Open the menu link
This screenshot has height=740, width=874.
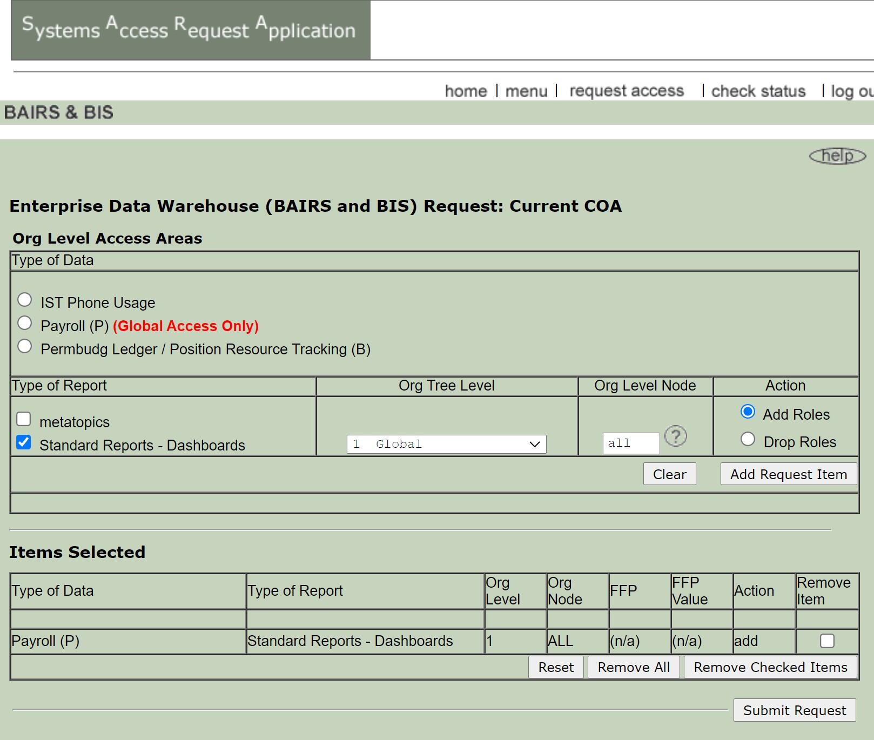[527, 91]
